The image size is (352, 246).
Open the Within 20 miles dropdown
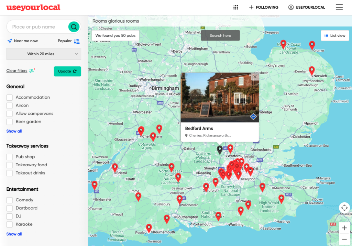click(44, 54)
